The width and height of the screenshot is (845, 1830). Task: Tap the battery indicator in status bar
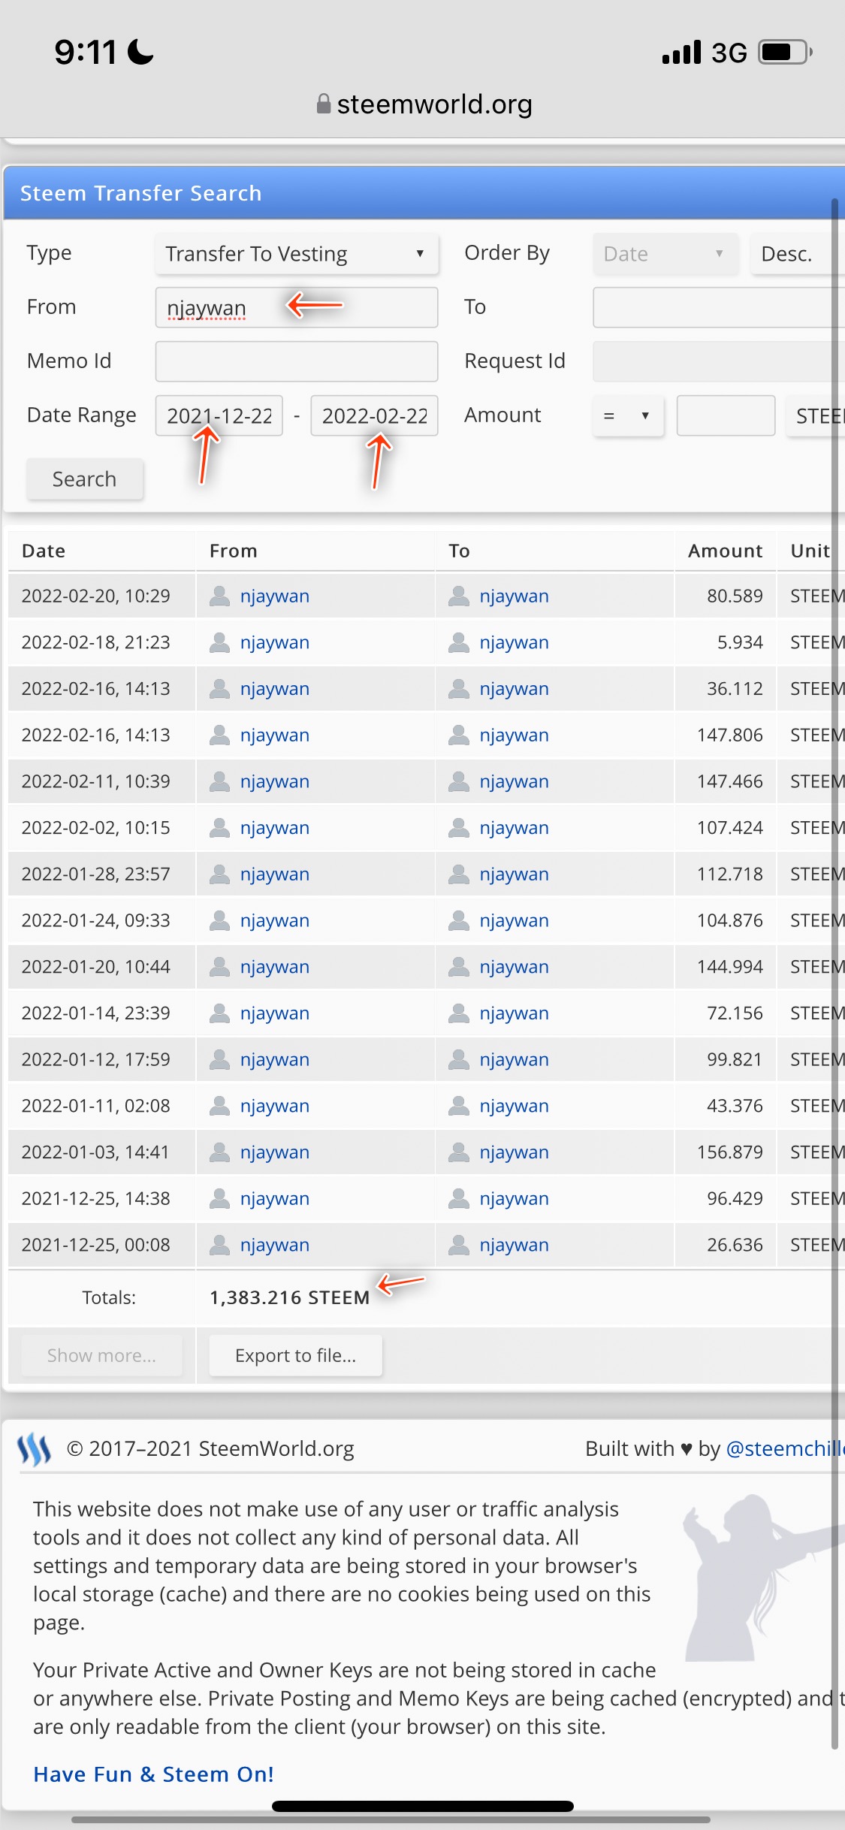785,53
